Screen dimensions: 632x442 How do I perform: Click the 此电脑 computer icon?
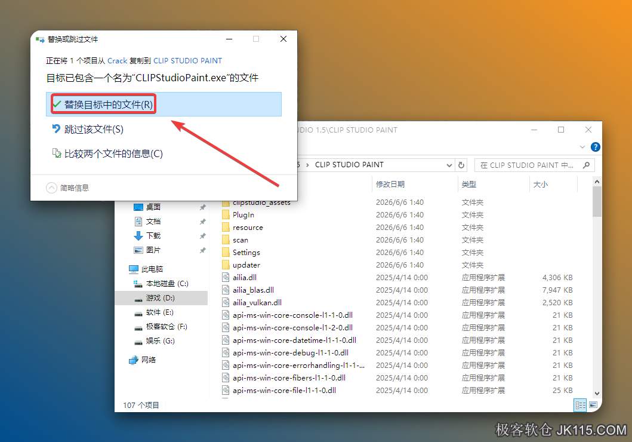tap(134, 269)
